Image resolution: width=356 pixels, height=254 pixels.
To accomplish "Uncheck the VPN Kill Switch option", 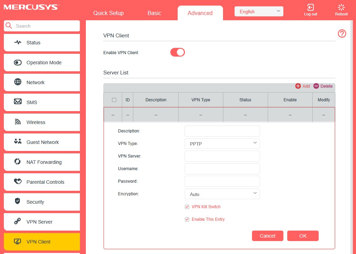I will coord(187,206).
